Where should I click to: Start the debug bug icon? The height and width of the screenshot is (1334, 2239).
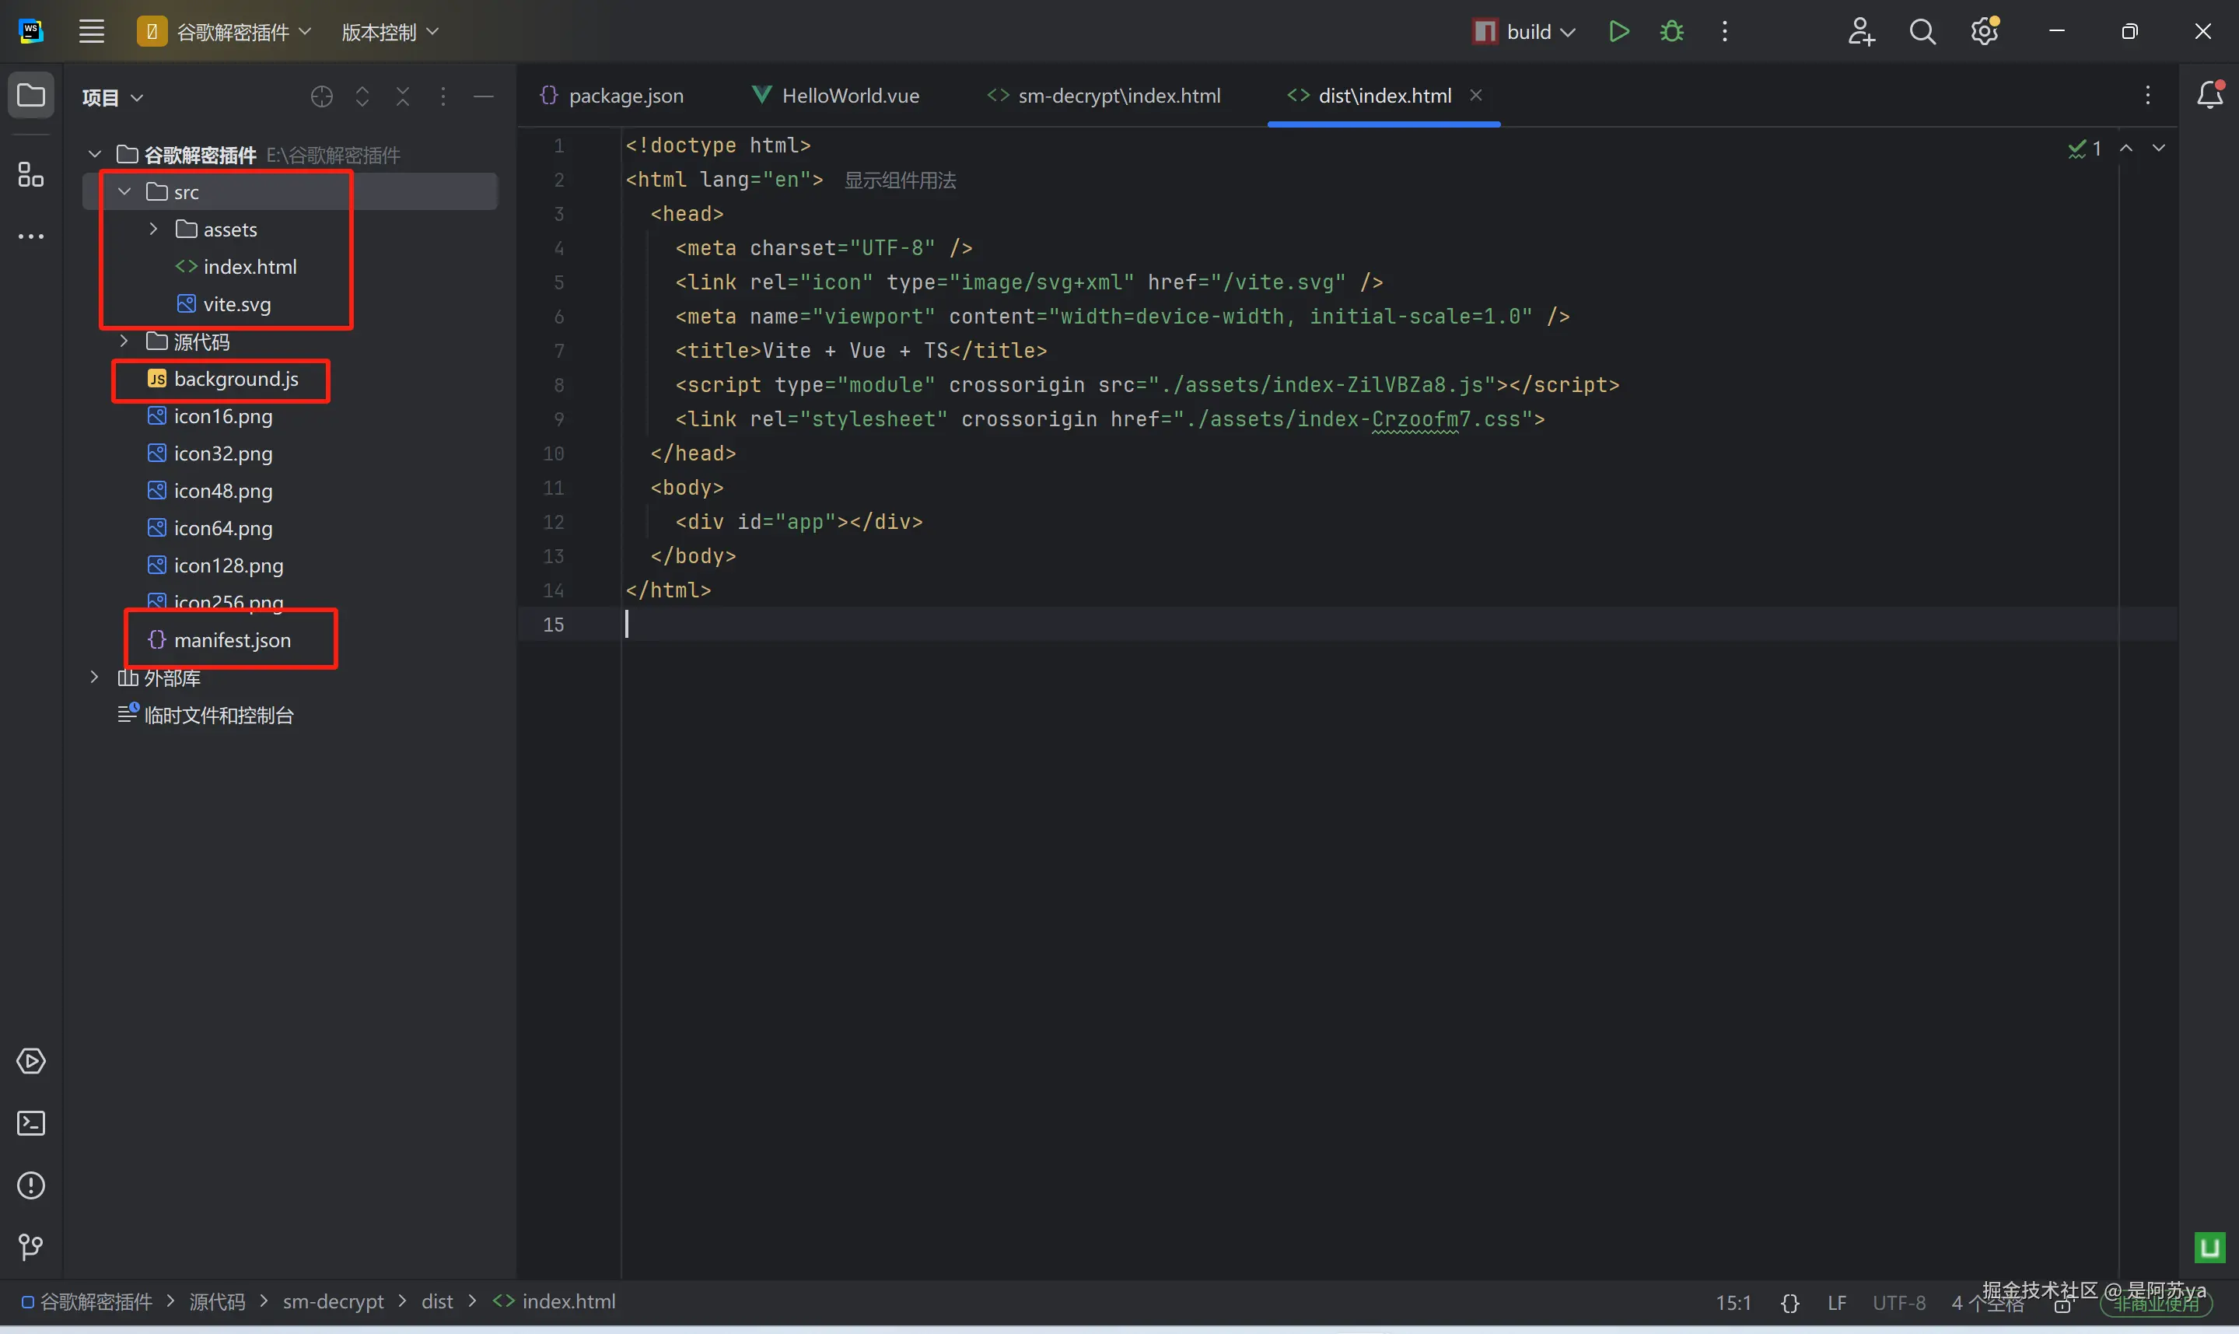pyautogui.click(x=1671, y=31)
